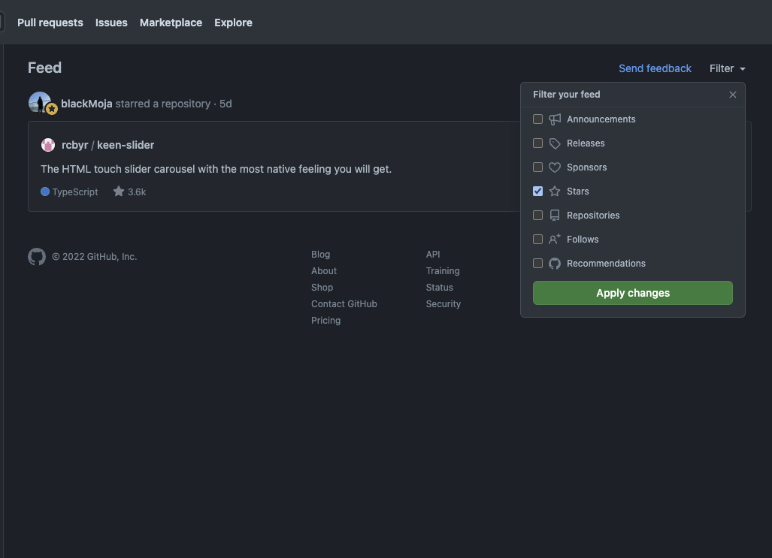The image size is (772, 558).
Task: Open the Status footer link
Action: tap(439, 288)
